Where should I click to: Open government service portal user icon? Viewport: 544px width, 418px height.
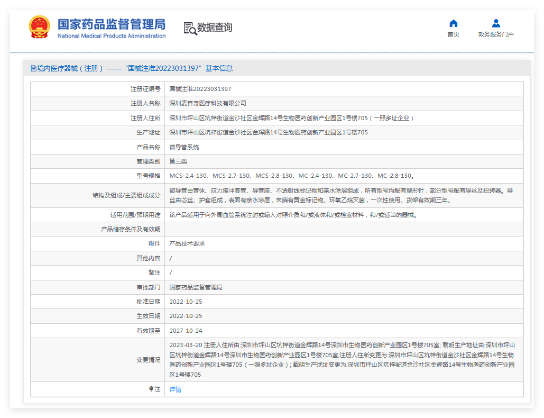pyautogui.click(x=496, y=23)
